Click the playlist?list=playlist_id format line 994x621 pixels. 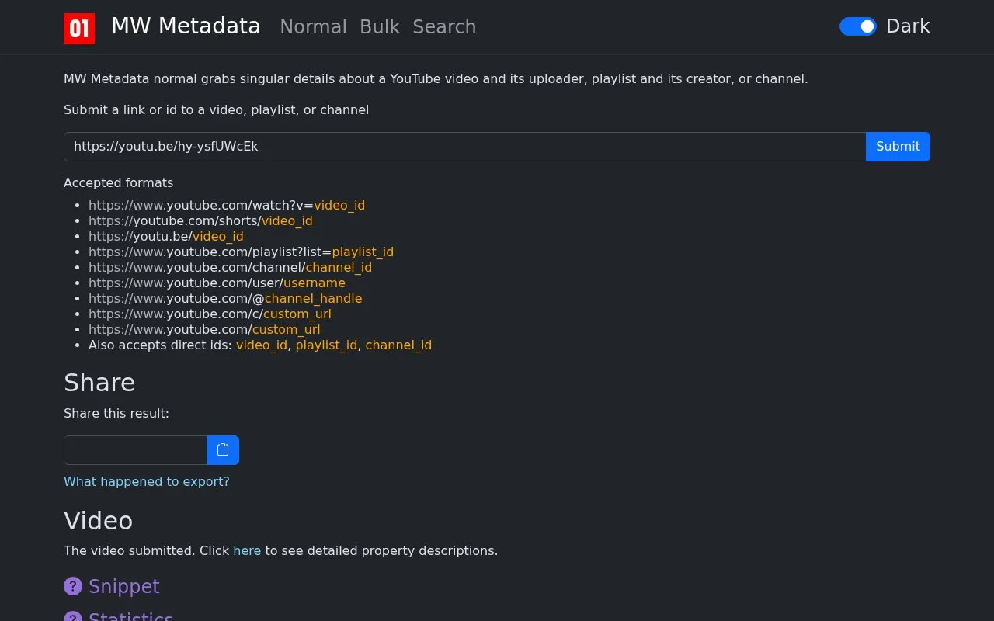pyautogui.click(x=241, y=252)
